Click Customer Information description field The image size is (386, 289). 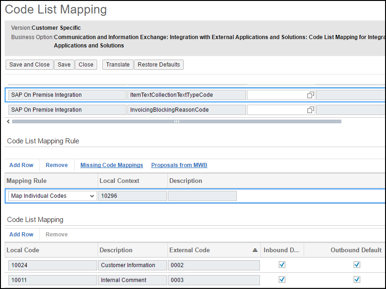[x=133, y=265]
